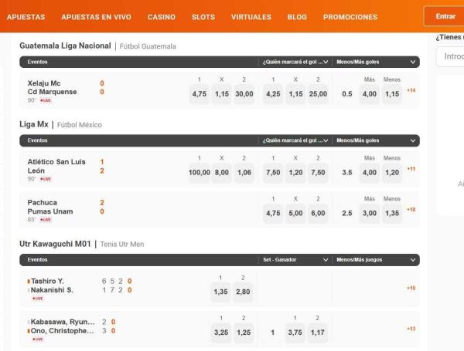Select Pachuca next goal odds 4,75
The image size is (464, 351).
click(273, 213)
